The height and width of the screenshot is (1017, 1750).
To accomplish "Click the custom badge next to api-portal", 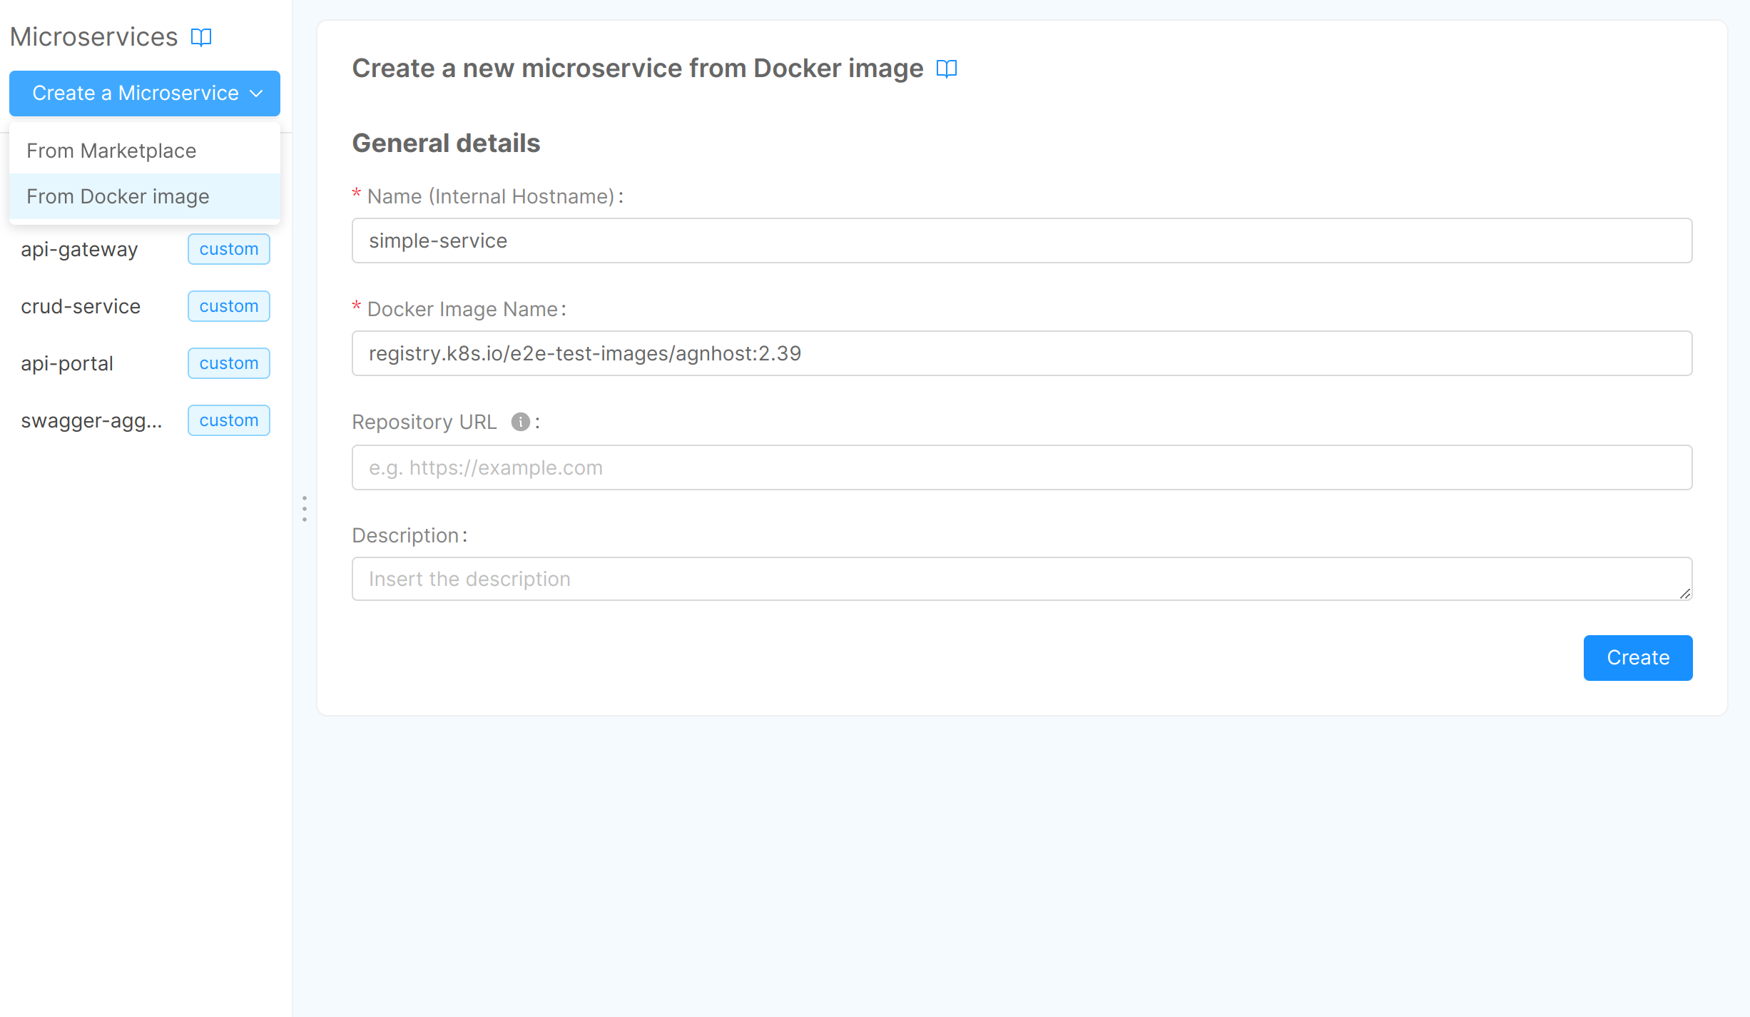I will click(x=228, y=363).
